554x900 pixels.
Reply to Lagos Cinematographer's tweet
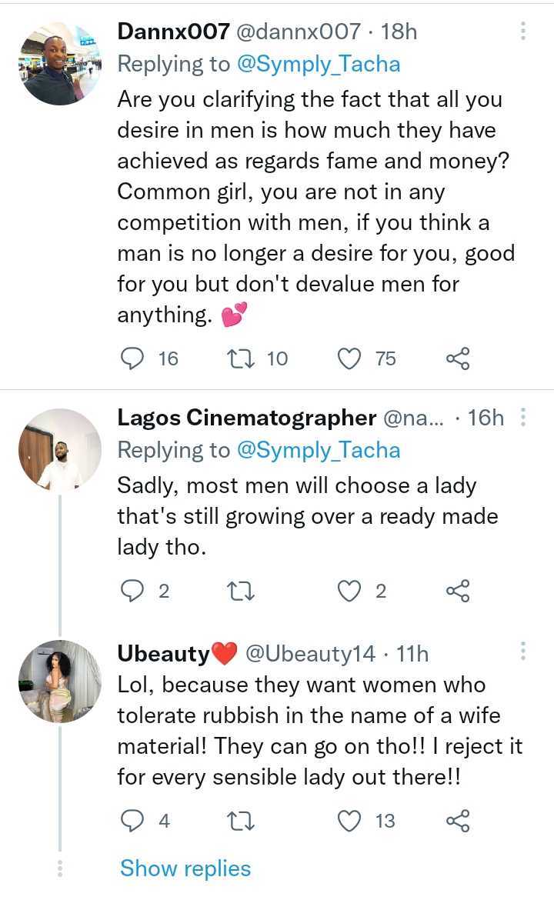pyautogui.click(x=135, y=591)
